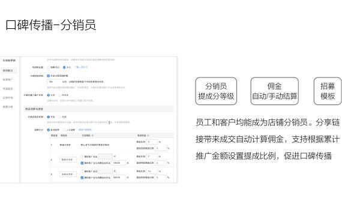Click the level name field in table row 3

[68, 175]
